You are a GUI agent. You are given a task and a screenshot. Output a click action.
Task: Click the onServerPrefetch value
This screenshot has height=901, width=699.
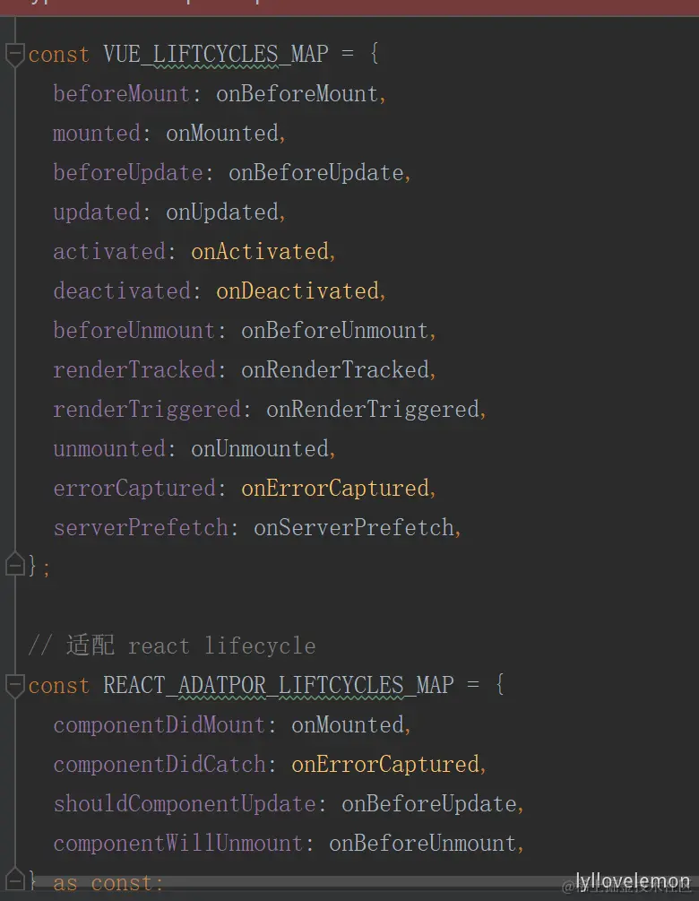(354, 527)
